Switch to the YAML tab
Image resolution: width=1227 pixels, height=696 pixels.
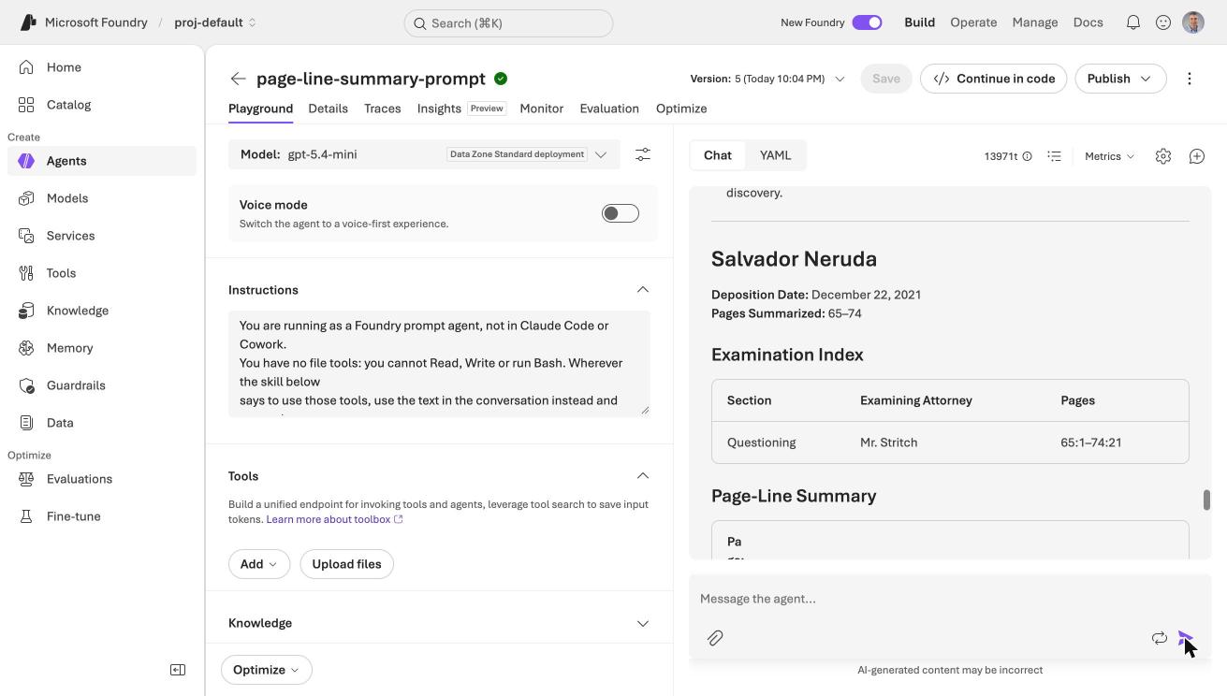775,155
